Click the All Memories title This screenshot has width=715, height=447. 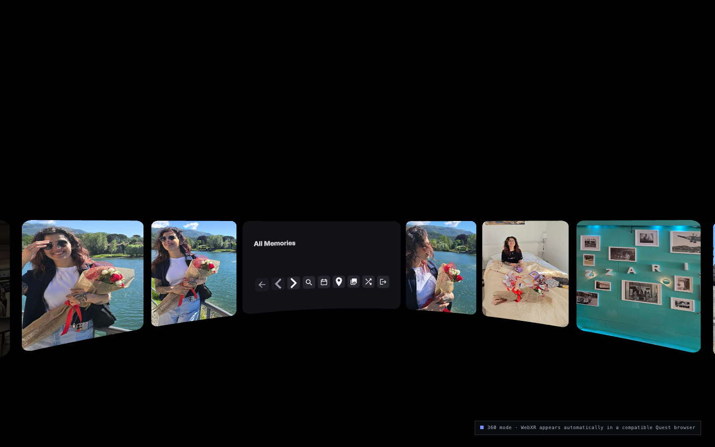(x=275, y=243)
